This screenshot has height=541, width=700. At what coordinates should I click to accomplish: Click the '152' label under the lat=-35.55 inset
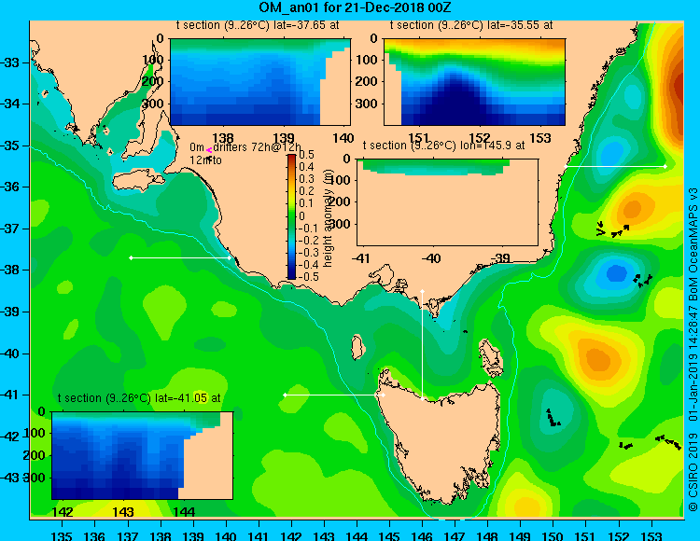click(480, 137)
